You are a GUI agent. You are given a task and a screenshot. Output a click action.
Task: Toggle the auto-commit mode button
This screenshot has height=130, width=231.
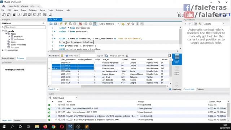click(95, 24)
